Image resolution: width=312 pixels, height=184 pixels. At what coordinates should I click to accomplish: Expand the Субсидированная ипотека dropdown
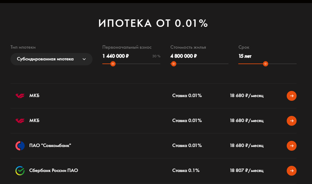(51, 59)
